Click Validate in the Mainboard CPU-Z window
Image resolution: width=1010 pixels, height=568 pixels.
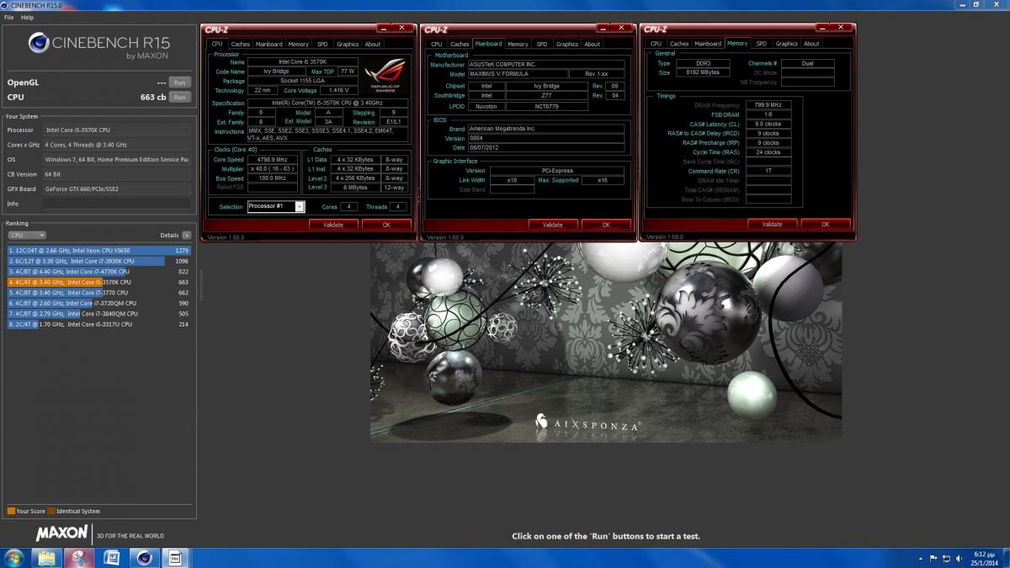coord(553,225)
